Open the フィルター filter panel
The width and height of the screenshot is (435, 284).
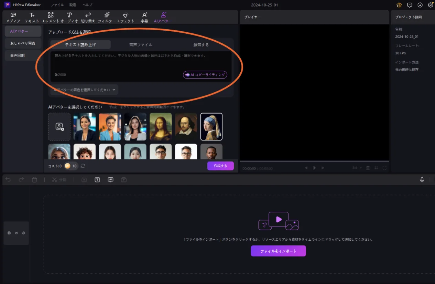coord(107,17)
